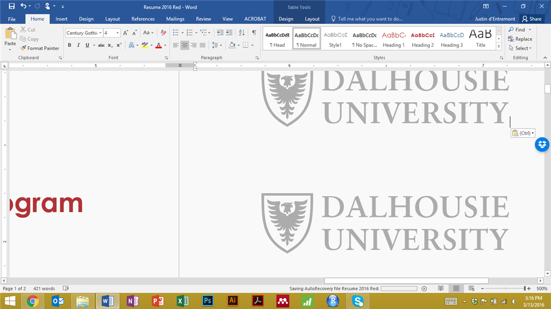The image size is (551, 309).
Task: Open the borders dropdown arrow
Action: [252, 45]
